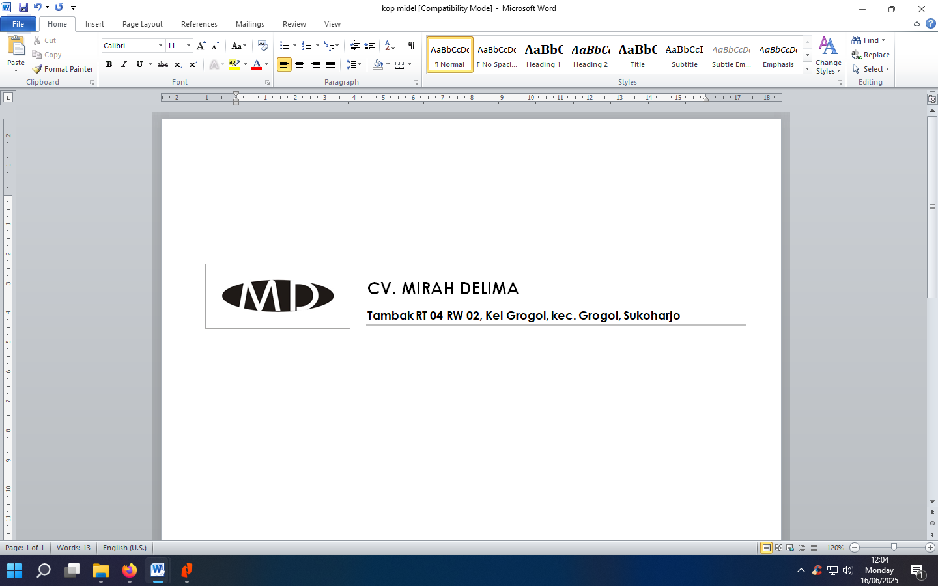The width and height of the screenshot is (938, 586).
Task: Expand the Styles gallery more arrow
Action: (807, 68)
